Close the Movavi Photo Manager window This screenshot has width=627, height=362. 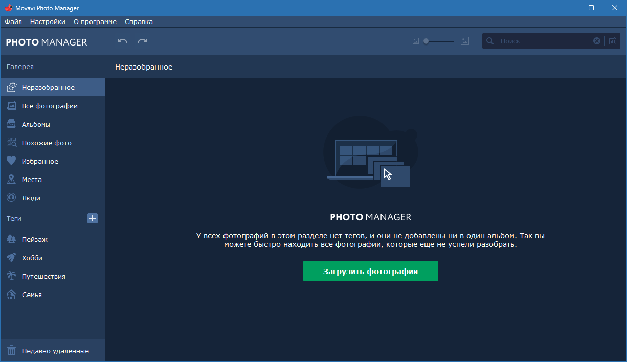point(615,8)
